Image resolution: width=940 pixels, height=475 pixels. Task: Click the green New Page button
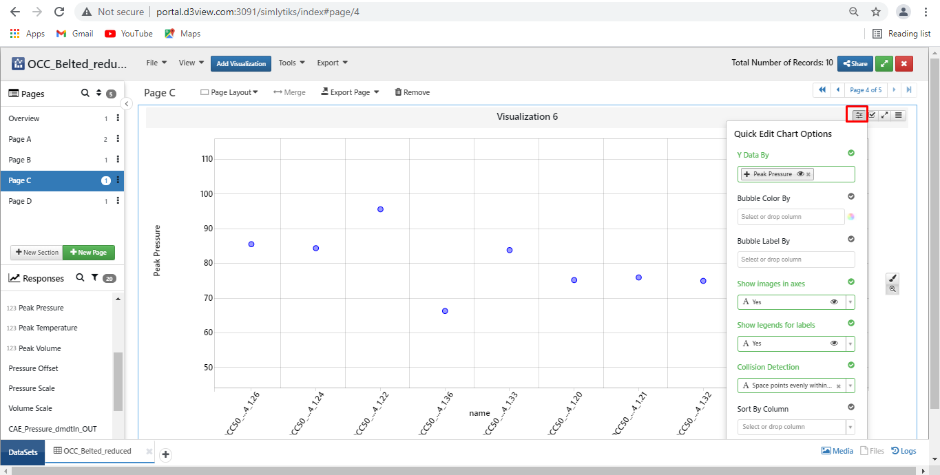click(89, 253)
